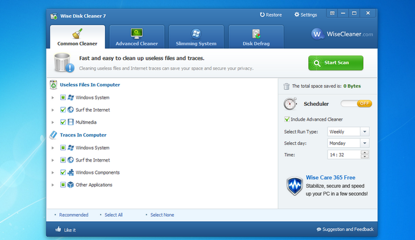Switch the Scheduler toggle on
This screenshot has width=415, height=240.
point(356,104)
